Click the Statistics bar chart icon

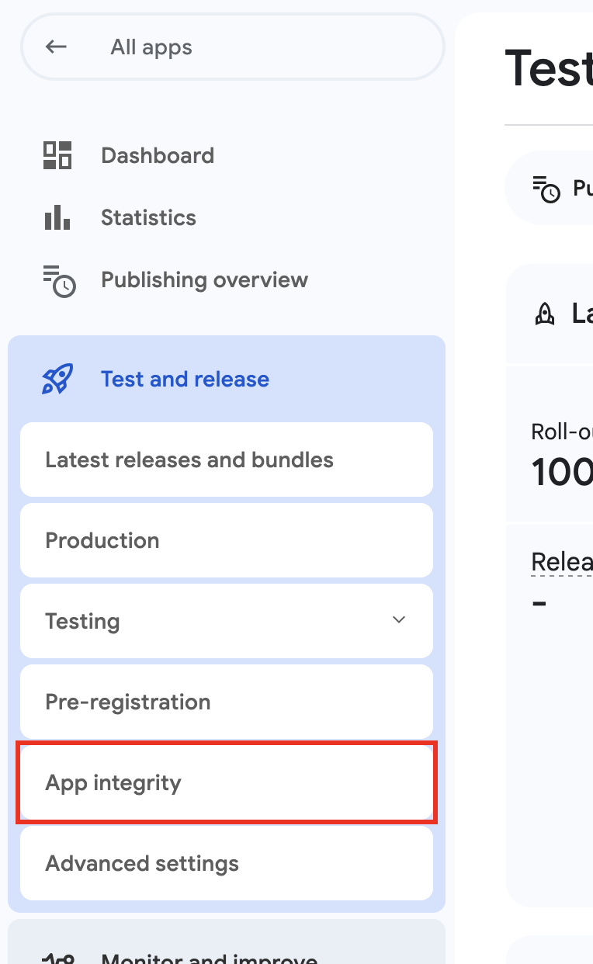point(57,217)
